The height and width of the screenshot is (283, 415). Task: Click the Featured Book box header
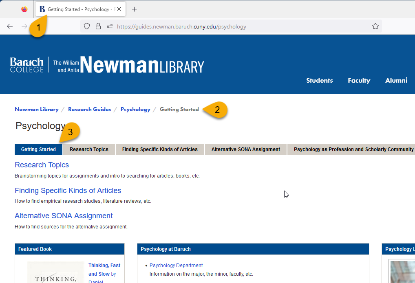tap(70, 249)
